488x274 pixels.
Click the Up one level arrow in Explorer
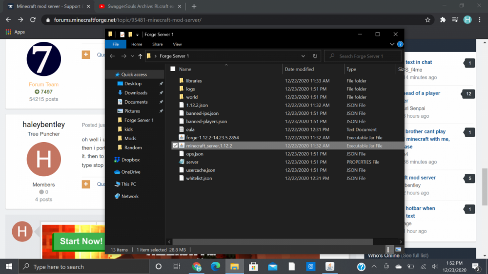141,56
